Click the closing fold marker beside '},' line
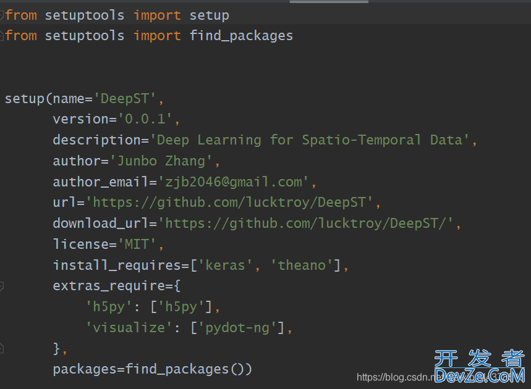 [1, 348]
